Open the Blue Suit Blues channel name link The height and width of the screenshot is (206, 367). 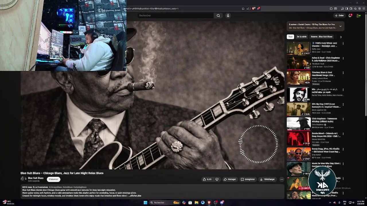[x=36, y=178]
